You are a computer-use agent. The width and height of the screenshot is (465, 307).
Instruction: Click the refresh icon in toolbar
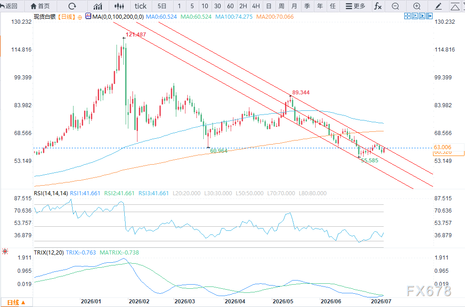72,6
